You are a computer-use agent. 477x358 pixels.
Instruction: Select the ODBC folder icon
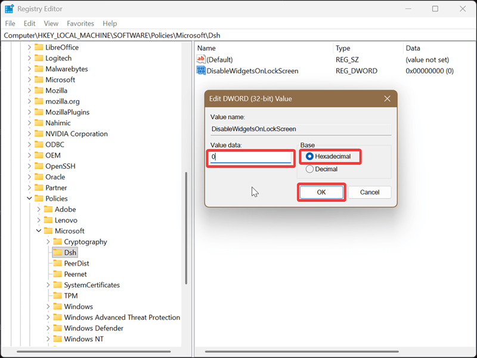pos(39,144)
